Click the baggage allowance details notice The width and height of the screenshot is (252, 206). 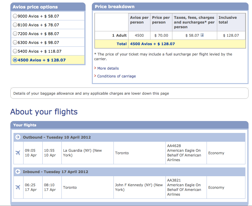tap(91, 93)
